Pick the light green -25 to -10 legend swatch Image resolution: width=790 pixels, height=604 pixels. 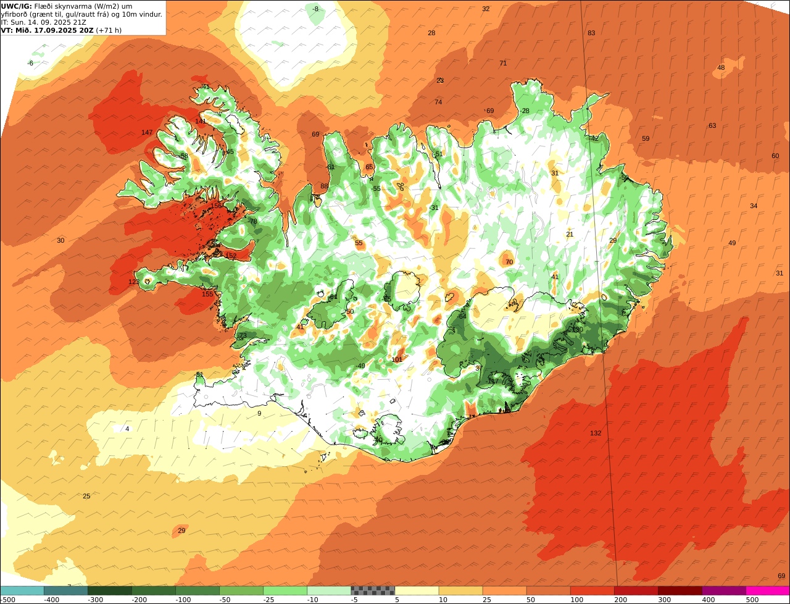(285, 590)
